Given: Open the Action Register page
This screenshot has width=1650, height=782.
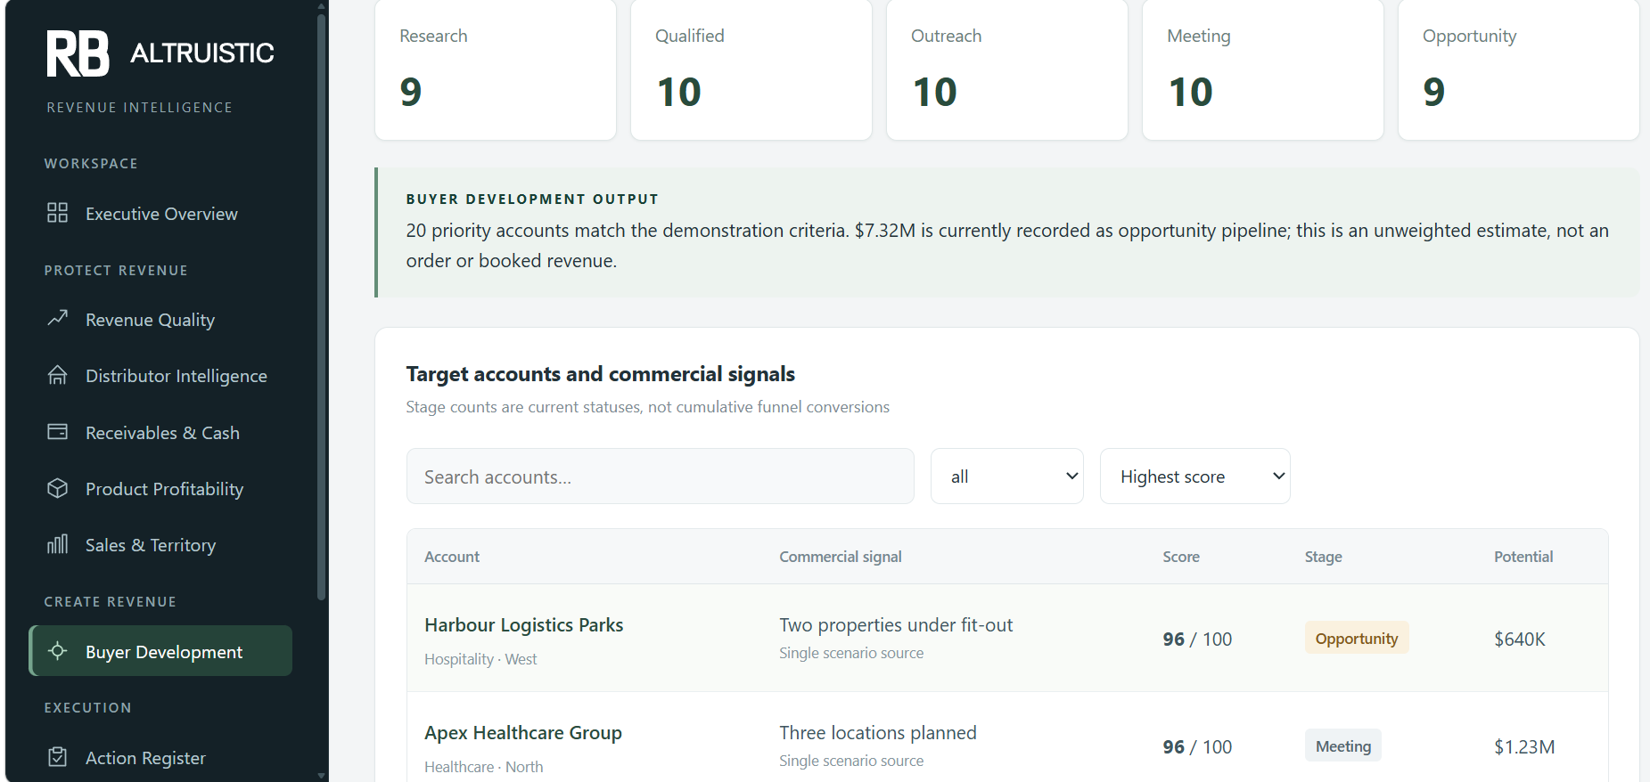Looking at the screenshot, I should click(x=161, y=758).
